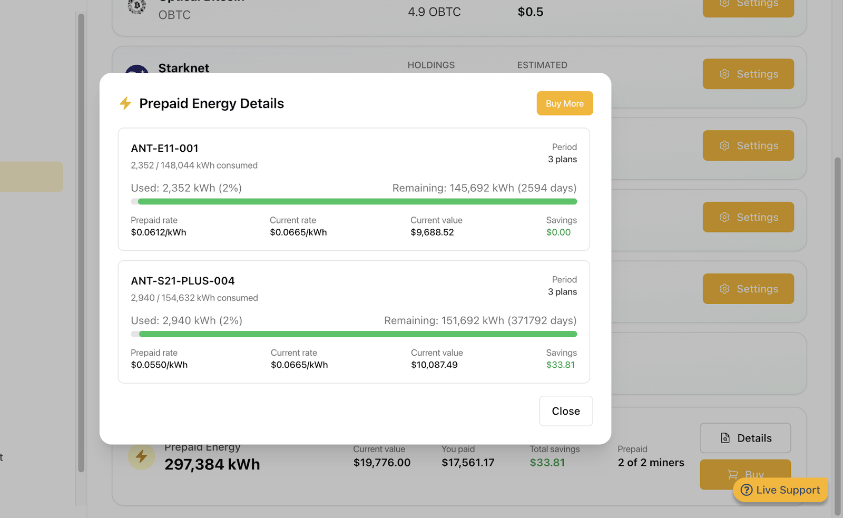
Task: Select the ANT-E11-001 miner name
Action: (x=164, y=148)
